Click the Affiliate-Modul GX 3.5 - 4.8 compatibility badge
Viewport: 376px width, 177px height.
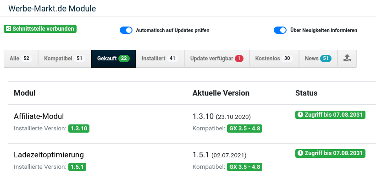244,129
